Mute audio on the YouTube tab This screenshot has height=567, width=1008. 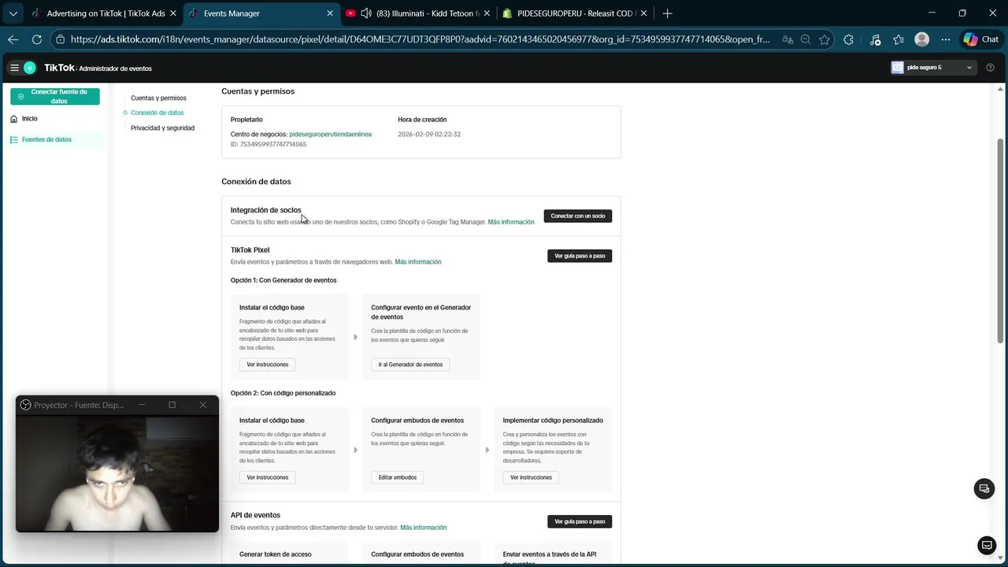[365, 13]
